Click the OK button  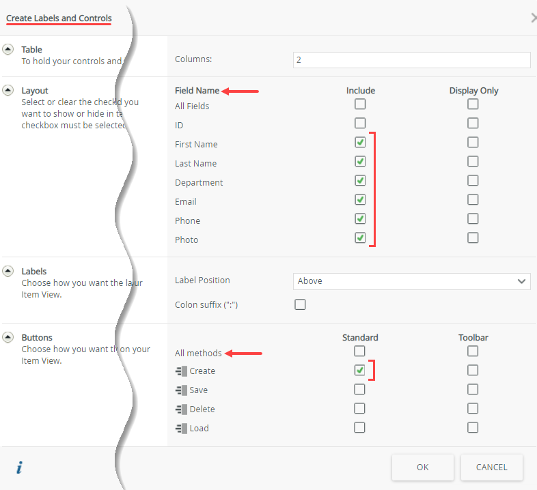click(423, 467)
